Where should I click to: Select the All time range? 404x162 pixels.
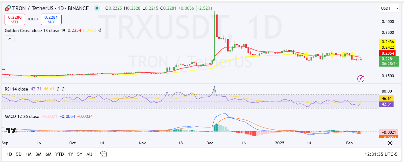click(x=89, y=154)
